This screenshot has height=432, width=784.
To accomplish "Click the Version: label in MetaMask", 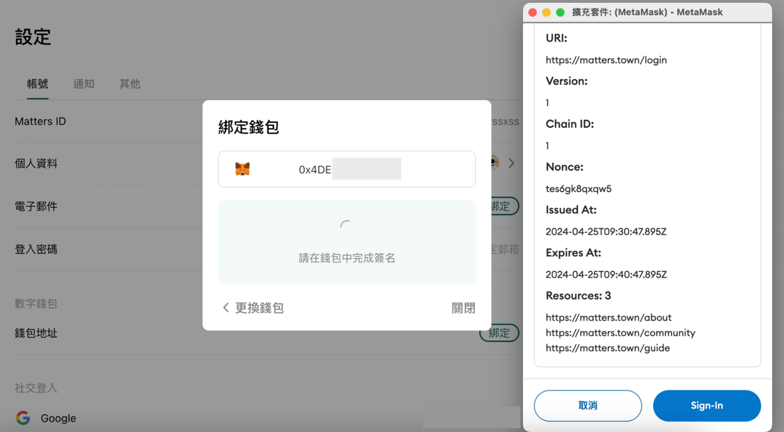I will [x=566, y=81].
